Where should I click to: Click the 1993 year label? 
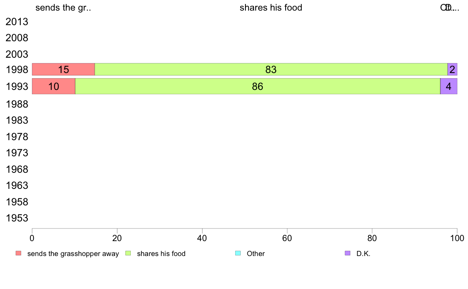tap(17, 87)
